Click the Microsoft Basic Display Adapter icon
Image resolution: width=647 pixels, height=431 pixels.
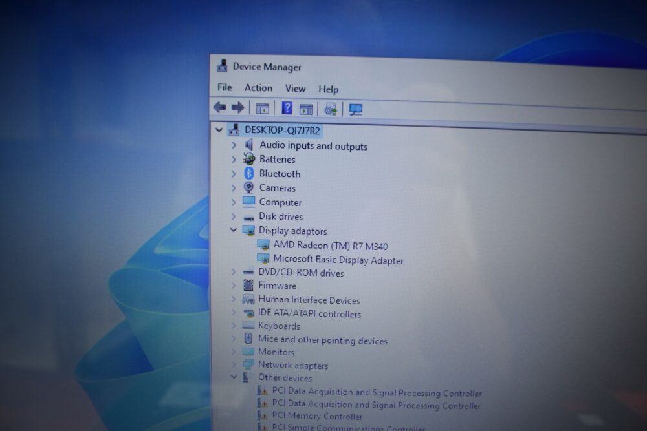[263, 258]
